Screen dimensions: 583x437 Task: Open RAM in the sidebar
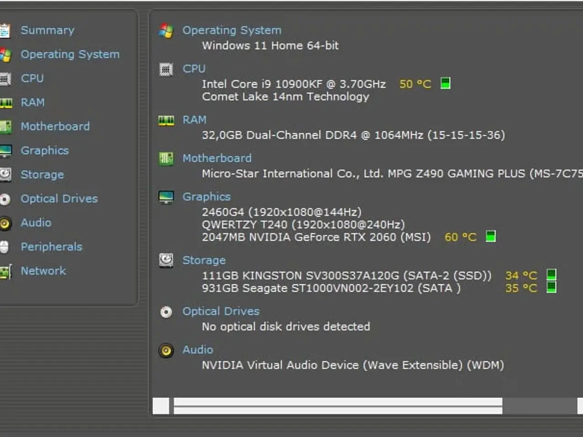point(33,102)
